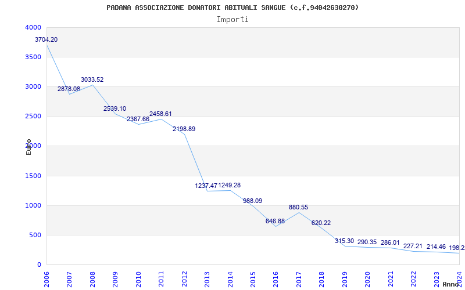Click the 2008 year axis label
The height and width of the screenshot is (290, 465).
pyautogui.click(x=92, y=280)
